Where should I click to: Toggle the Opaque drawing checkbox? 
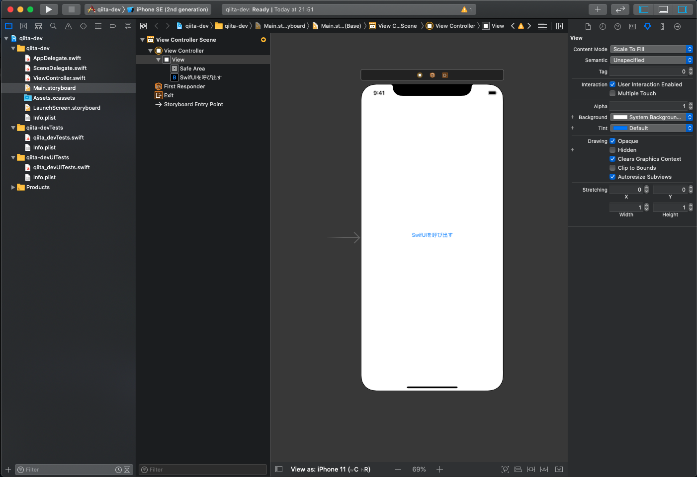click(612, 141)
